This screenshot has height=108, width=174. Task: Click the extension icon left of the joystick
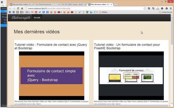tap(153, 8)
